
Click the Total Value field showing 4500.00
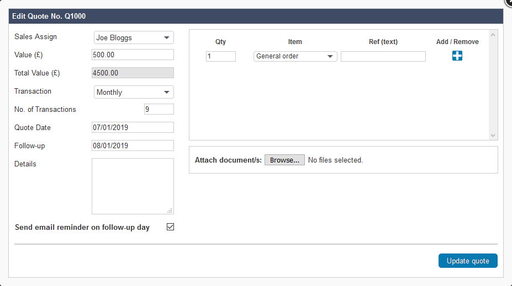[133, 73]
